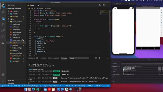Open Trash from the Dock
The height and width of the screenshot is (92, 163).
[80, 89]
